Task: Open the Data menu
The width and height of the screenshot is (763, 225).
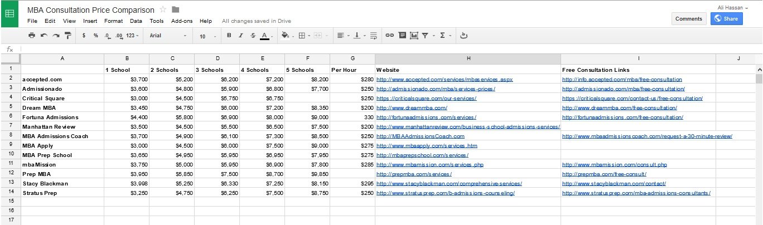Action: (136, 21)
